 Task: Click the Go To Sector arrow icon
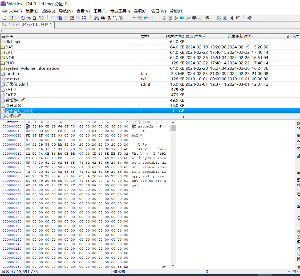click(x=139, y=18)
